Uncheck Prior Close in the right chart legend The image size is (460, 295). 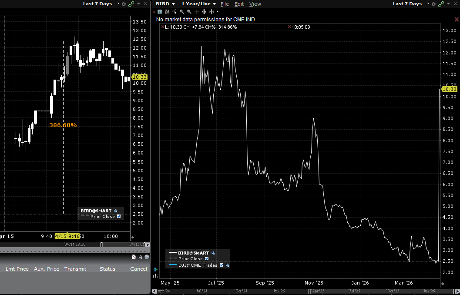point(207,258)
